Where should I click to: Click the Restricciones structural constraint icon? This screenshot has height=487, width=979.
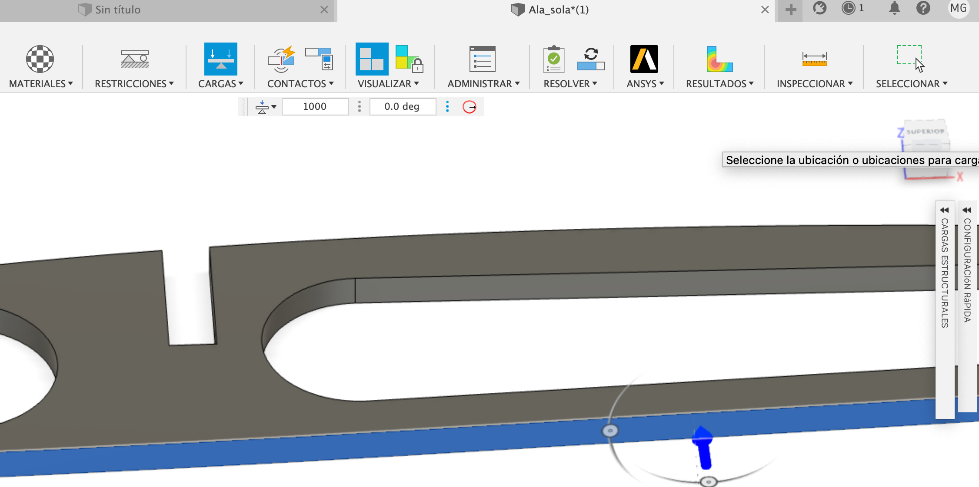135,59
